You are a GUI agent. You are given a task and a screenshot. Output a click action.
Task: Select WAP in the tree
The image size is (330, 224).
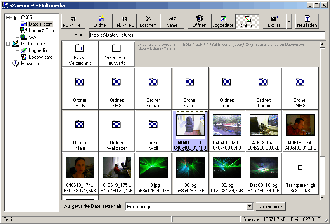click(x=34, y=37)
